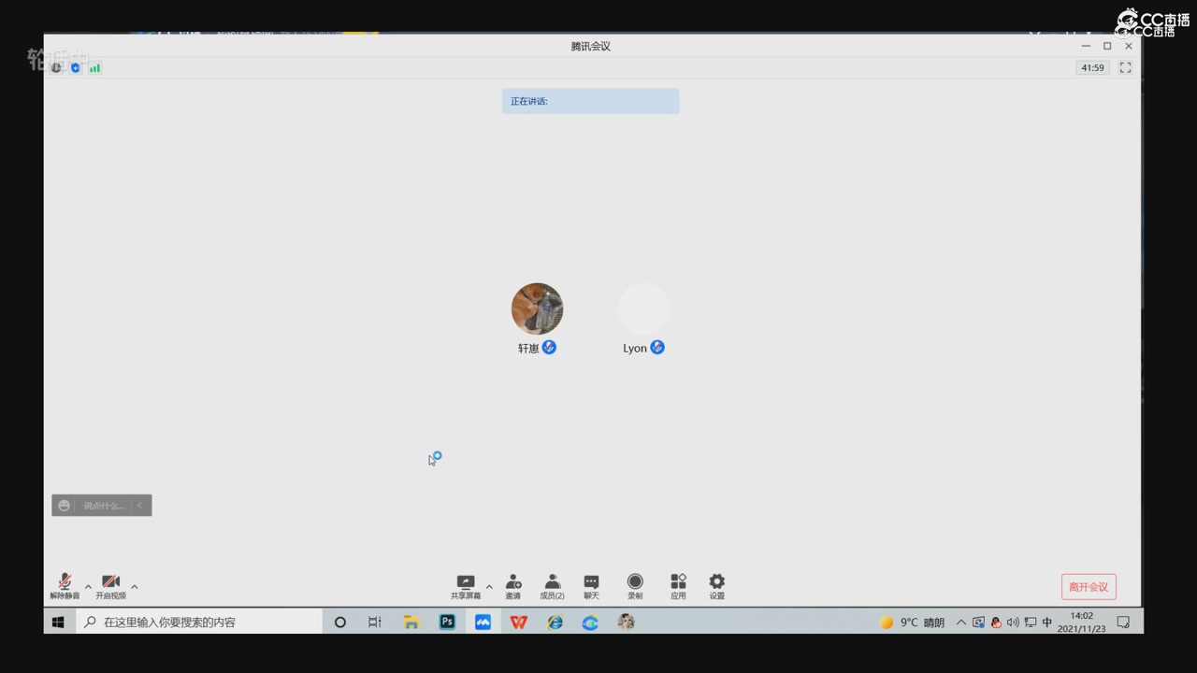Unmute the microphone with 解除静音
The image size is (1197, 673).
tap(65, 586)
